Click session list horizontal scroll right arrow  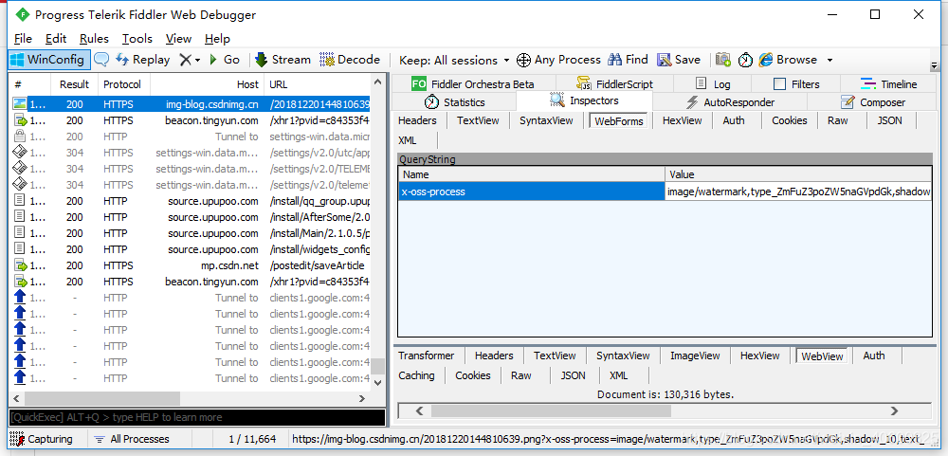[362, 398]
